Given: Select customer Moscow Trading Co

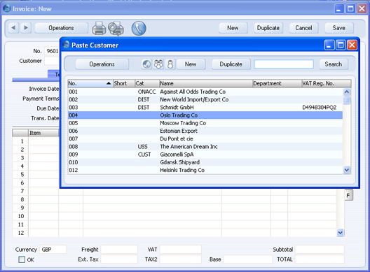Looking at the screenshot, I should [205, 123].
